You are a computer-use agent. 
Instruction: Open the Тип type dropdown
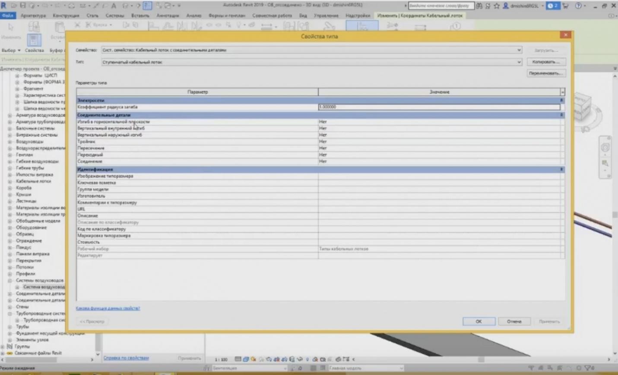pyautogui.click(x=311, y=62)
